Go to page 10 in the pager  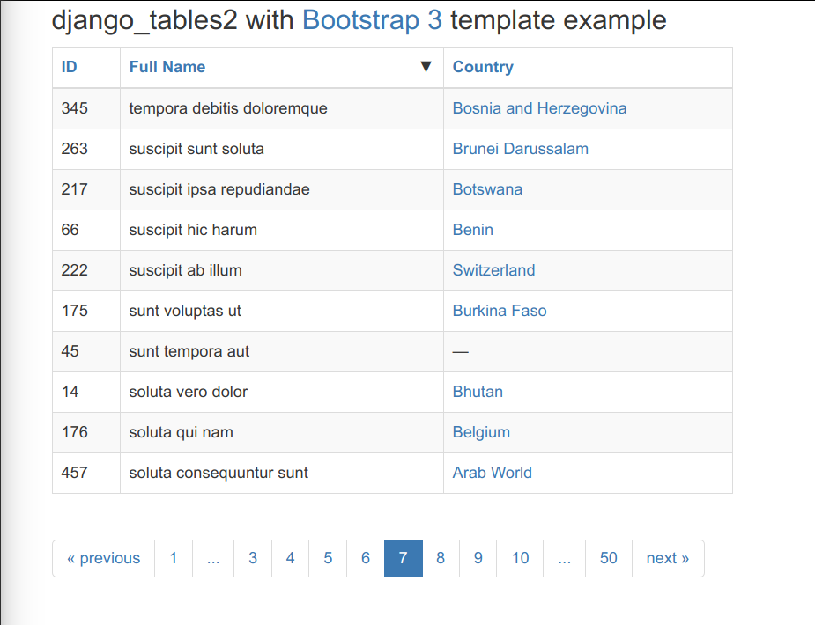click(x=520, y=558)
